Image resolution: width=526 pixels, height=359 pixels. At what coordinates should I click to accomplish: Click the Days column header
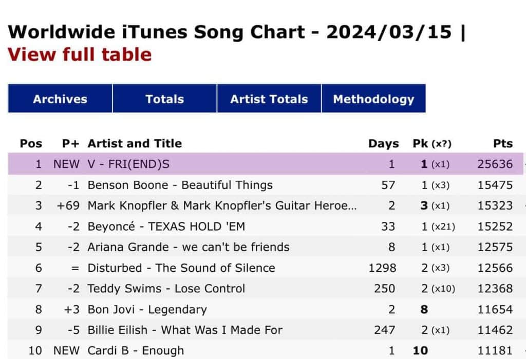tap(383, 143)
